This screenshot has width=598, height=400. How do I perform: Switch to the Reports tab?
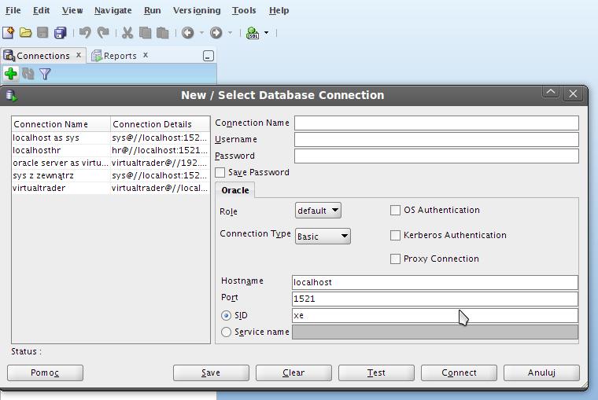pyautogui.click(x=120, y=56)
